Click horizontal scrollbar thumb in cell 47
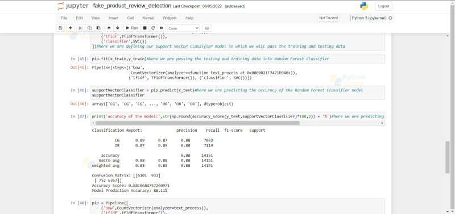The height and width of the screenshot is (214, 455). [197, 123]
